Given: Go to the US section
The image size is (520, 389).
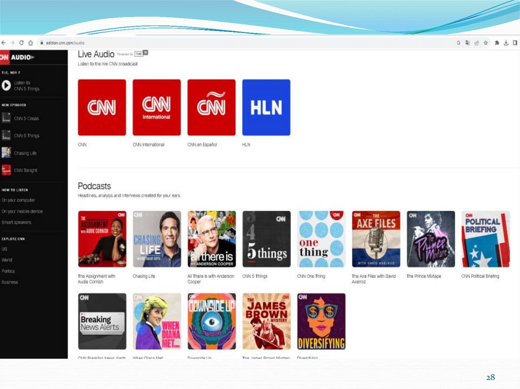Looking at the screenshot, I should click(4, 249).
